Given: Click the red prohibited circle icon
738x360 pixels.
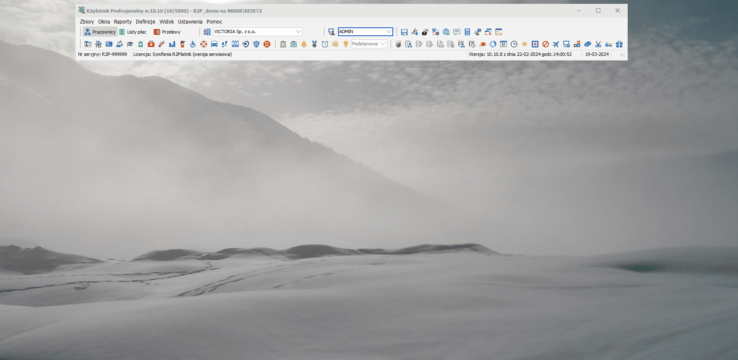Looking at the screenshot, I should 546,44.
